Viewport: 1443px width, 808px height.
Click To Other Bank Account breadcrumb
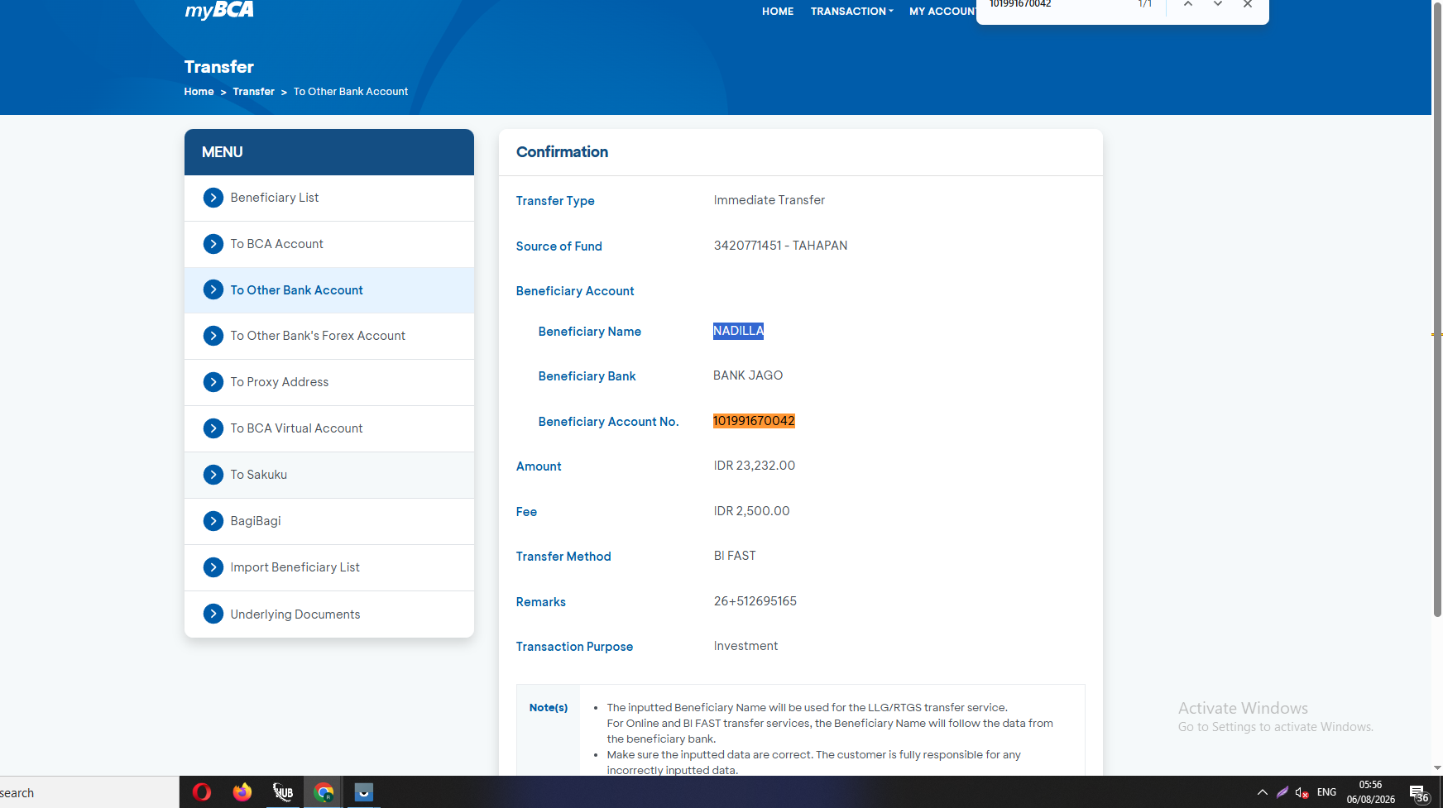[x=351, y=92]
